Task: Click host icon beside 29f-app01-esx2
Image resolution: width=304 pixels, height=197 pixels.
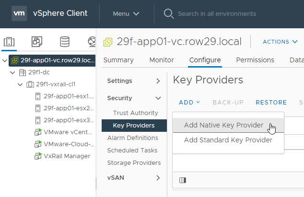Action: tap(38, 108)
